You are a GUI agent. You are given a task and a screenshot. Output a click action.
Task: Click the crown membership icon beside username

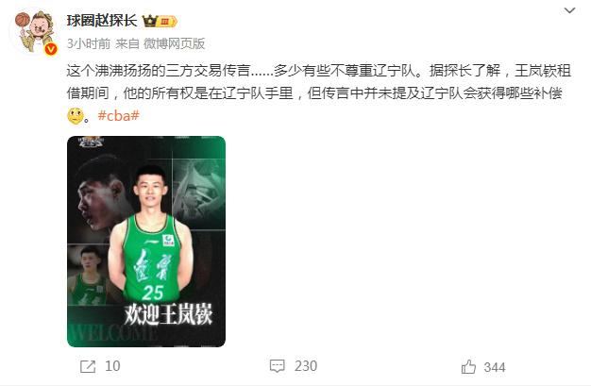[x=149, y=21]
